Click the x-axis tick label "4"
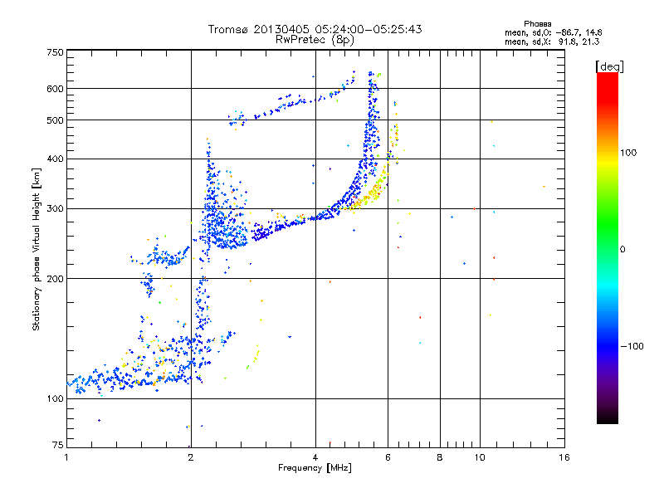The height and width of the screenshot is (498, 664). tap(315, 457)
